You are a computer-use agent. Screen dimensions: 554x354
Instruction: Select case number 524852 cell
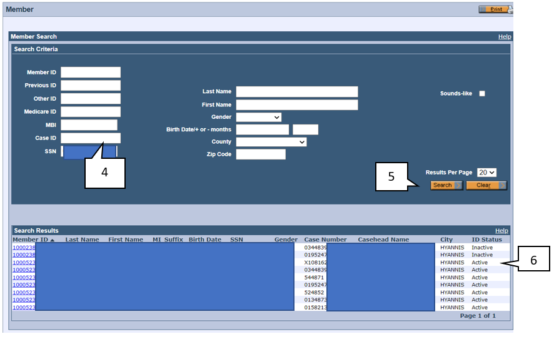[x=314, y=293]
